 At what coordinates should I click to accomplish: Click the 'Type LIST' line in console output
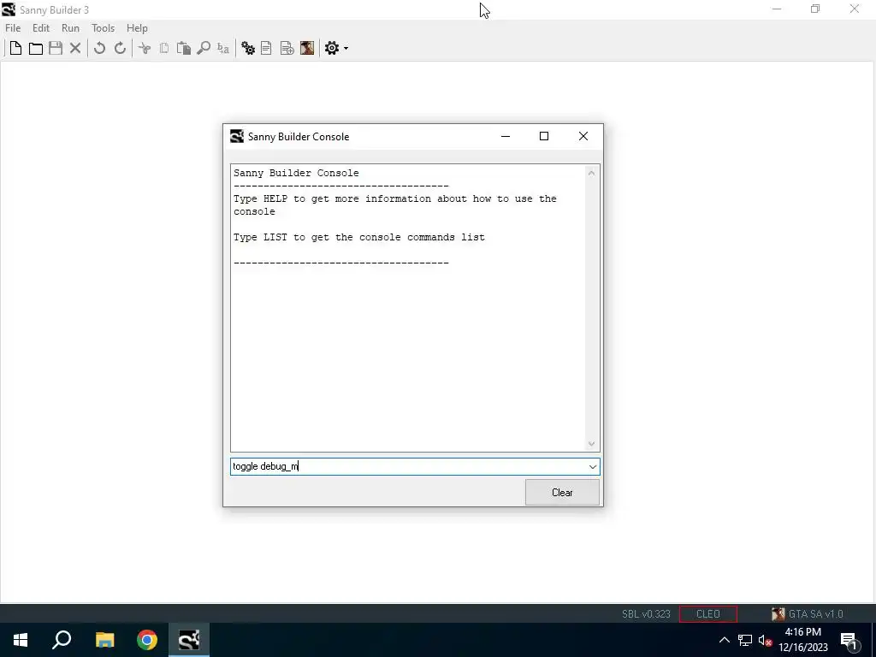coord(359,238)
